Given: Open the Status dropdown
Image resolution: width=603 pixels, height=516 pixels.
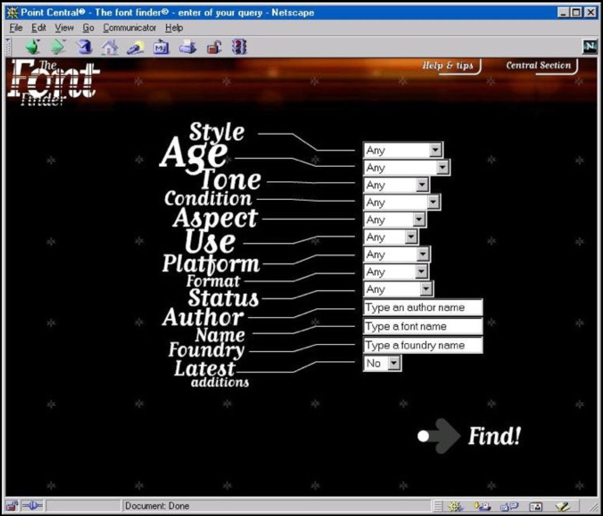Looking at the screenshot, I should pos(398,289).
